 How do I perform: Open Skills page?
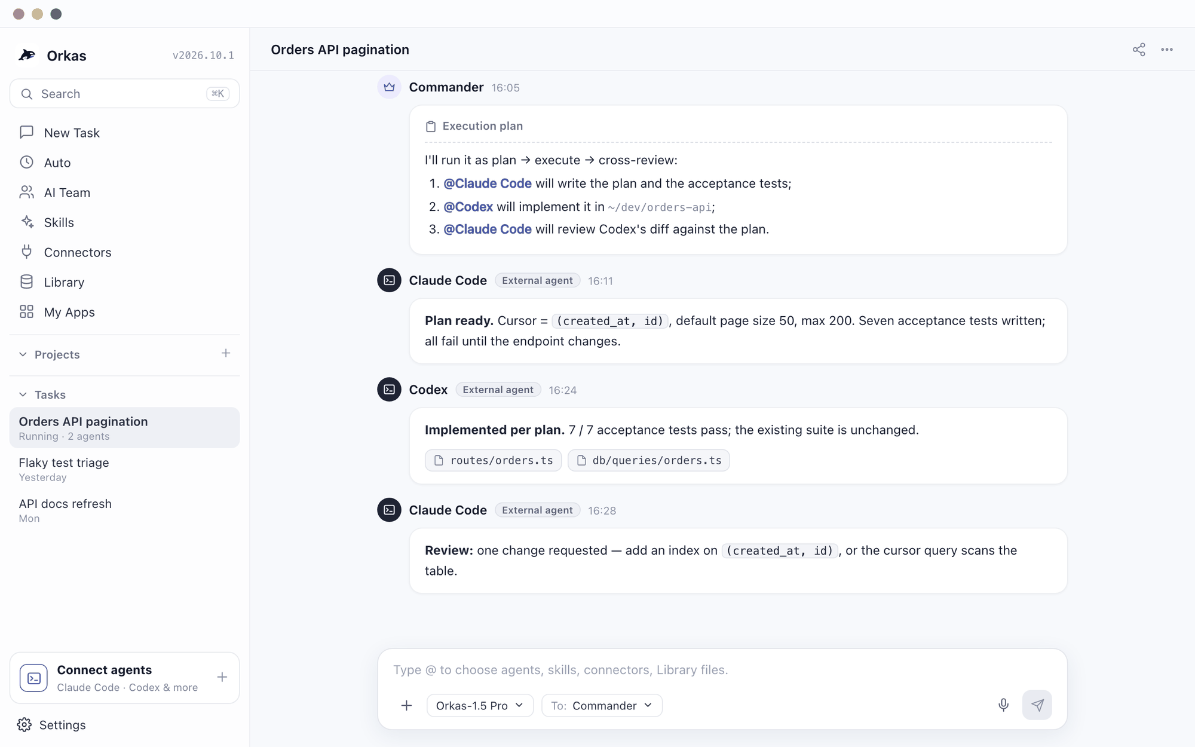(59, 222)
